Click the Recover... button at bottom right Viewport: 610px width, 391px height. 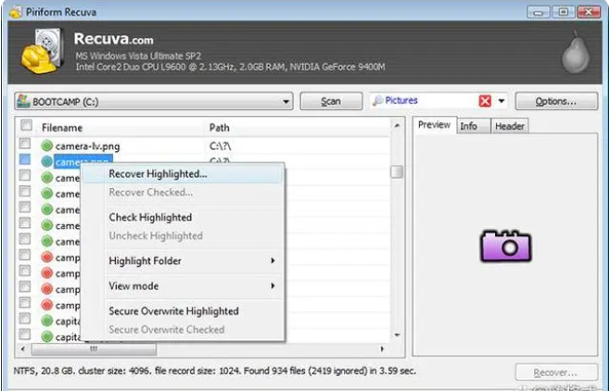(556, 372)
